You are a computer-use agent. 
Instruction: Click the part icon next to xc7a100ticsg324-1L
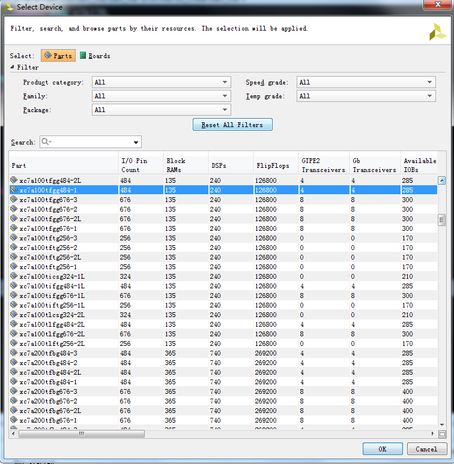coord(14,276)
